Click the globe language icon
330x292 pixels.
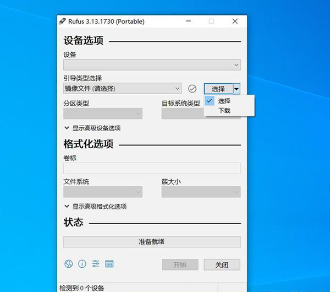click(68, 264)
